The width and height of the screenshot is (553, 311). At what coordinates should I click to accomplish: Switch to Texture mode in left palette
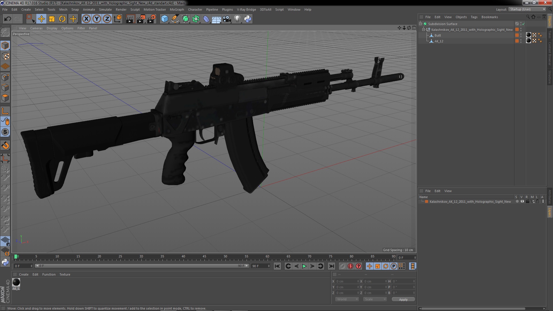5,56
